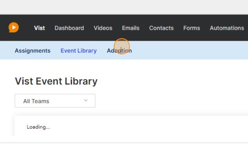Select the Event Library tab
The width and height of the screenshot is (248, 144).
79,51
